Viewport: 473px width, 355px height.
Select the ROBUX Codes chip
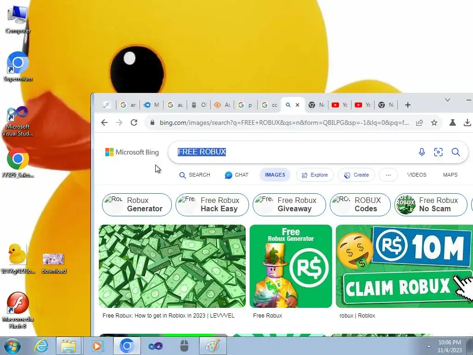pyautogui.click(x=360, y=205)
